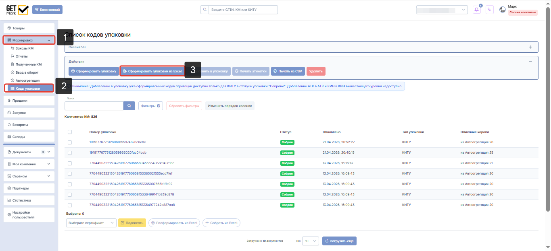This screenshot has width=551, height=251.
Task: Check the row ending 1555ecd7fef
Action: point(70,174)
